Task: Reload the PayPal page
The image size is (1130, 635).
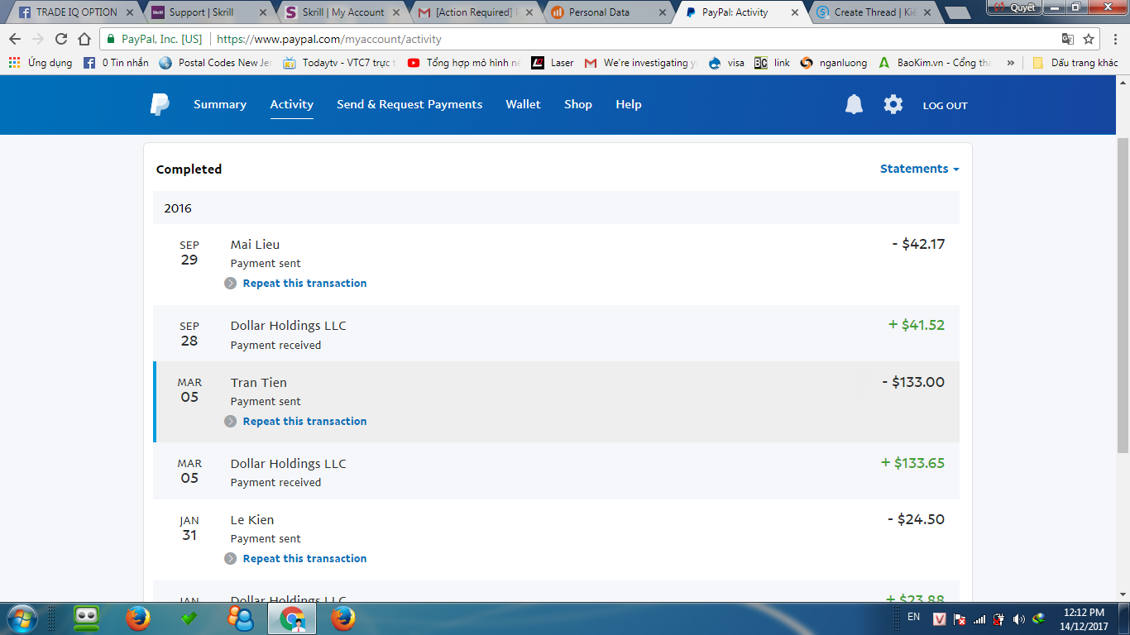Action: point(61,39)
